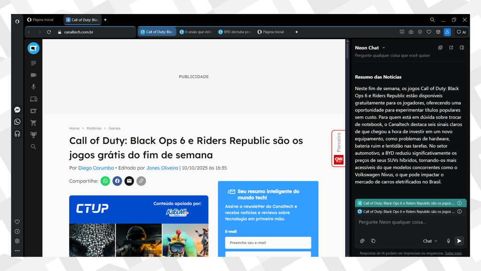
Task: Share the article on Facebook
Action: coord(117,181)
